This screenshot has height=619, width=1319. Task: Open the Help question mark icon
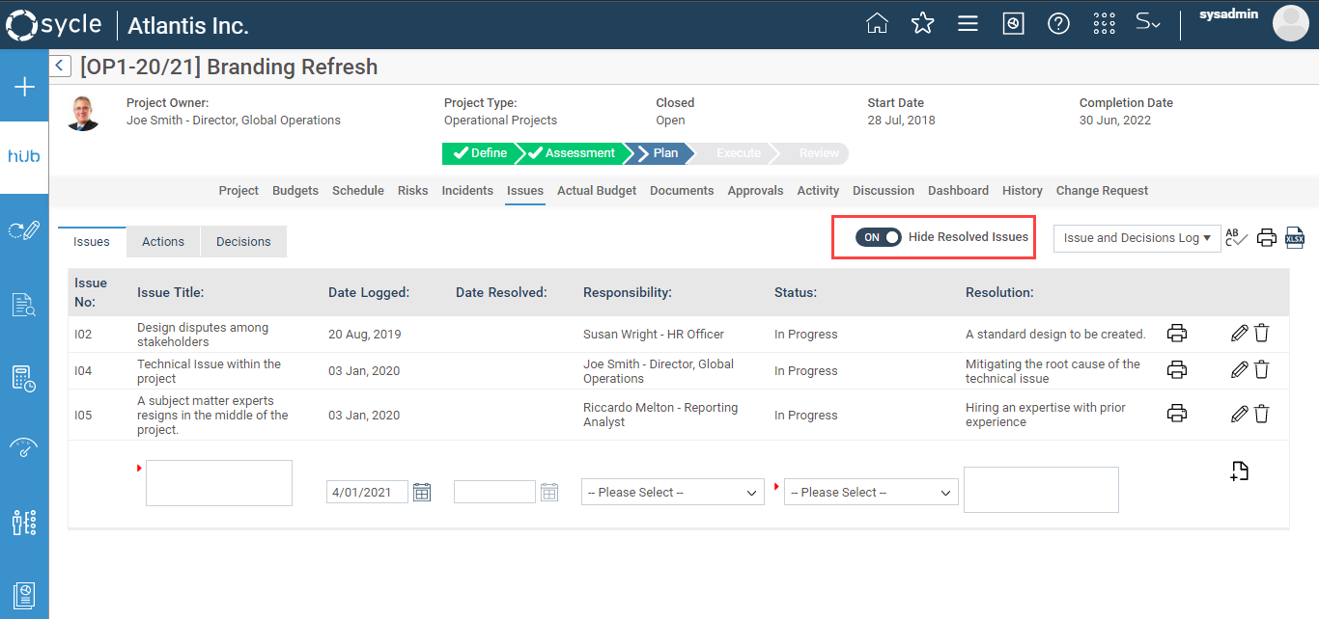tap(1058, 23)
